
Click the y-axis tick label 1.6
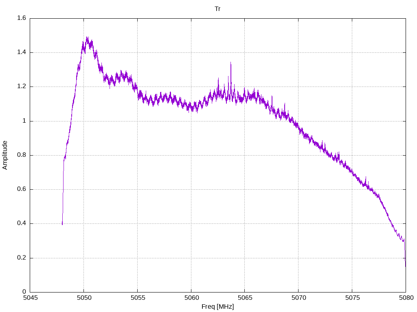tap(22, 18)
